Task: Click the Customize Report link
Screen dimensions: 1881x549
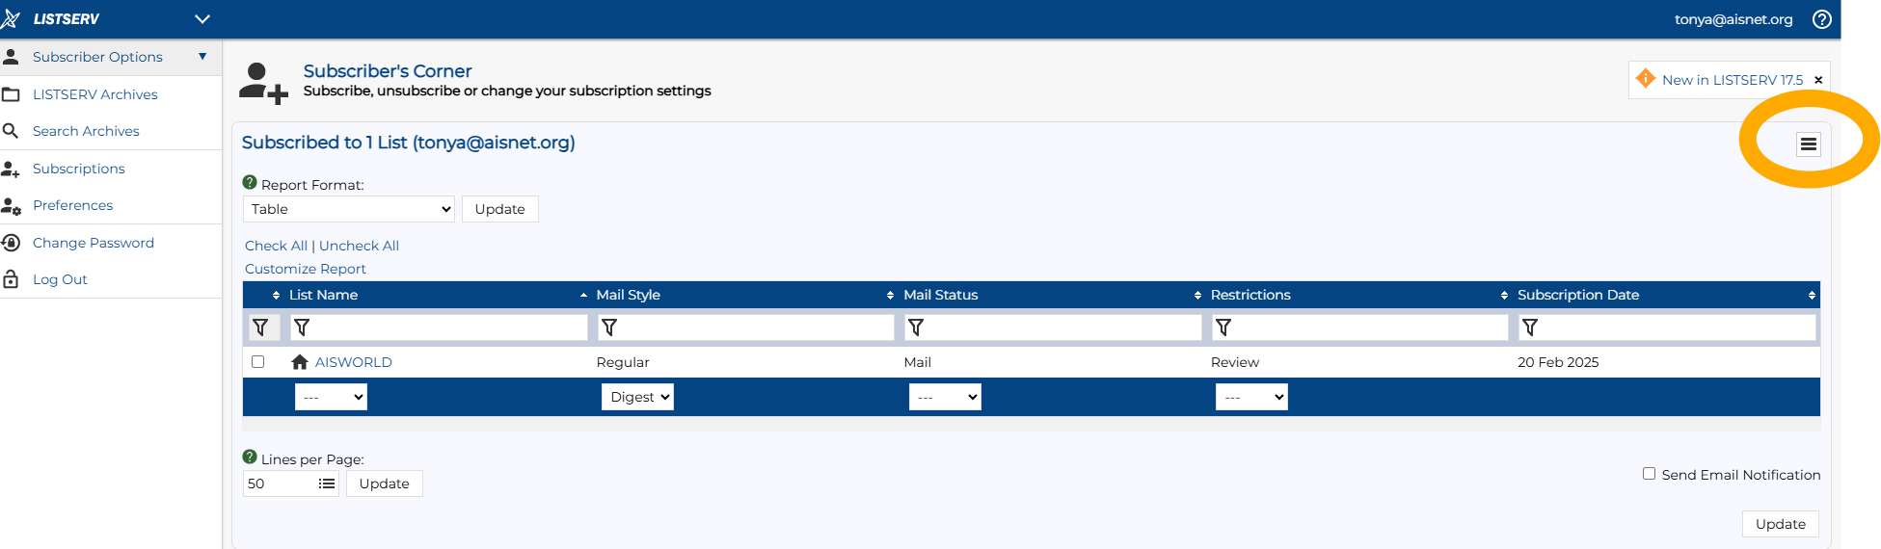Action: pyautogui.click(x=305, y=269)
